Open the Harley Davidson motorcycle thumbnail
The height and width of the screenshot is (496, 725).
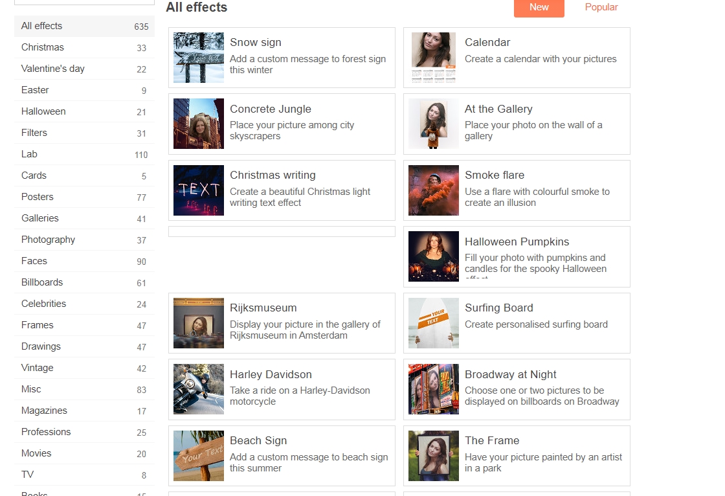(x=199, y=389)
